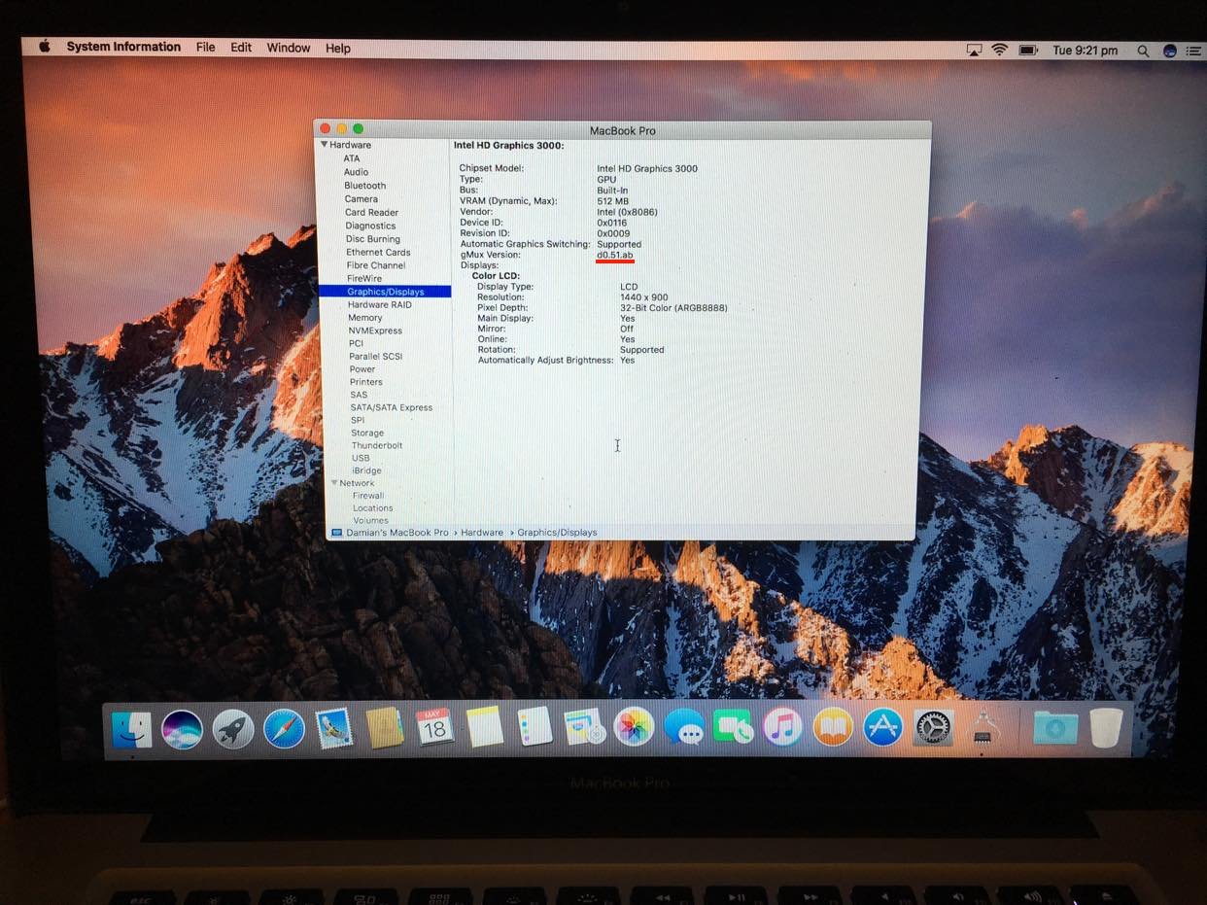Select Diagnostics in the sidebar
The width and height of the screenshot is (1207, 905).
[370, 226]
